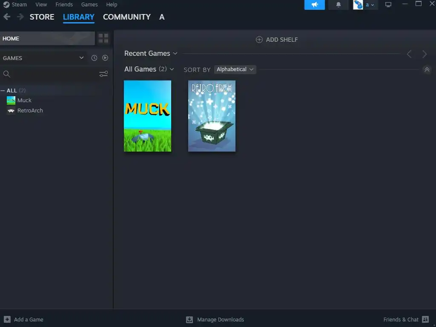Switch to Big Picture mode monitor icon
Viewport: 436px width, 327px height.
click(x=388, y=5)
